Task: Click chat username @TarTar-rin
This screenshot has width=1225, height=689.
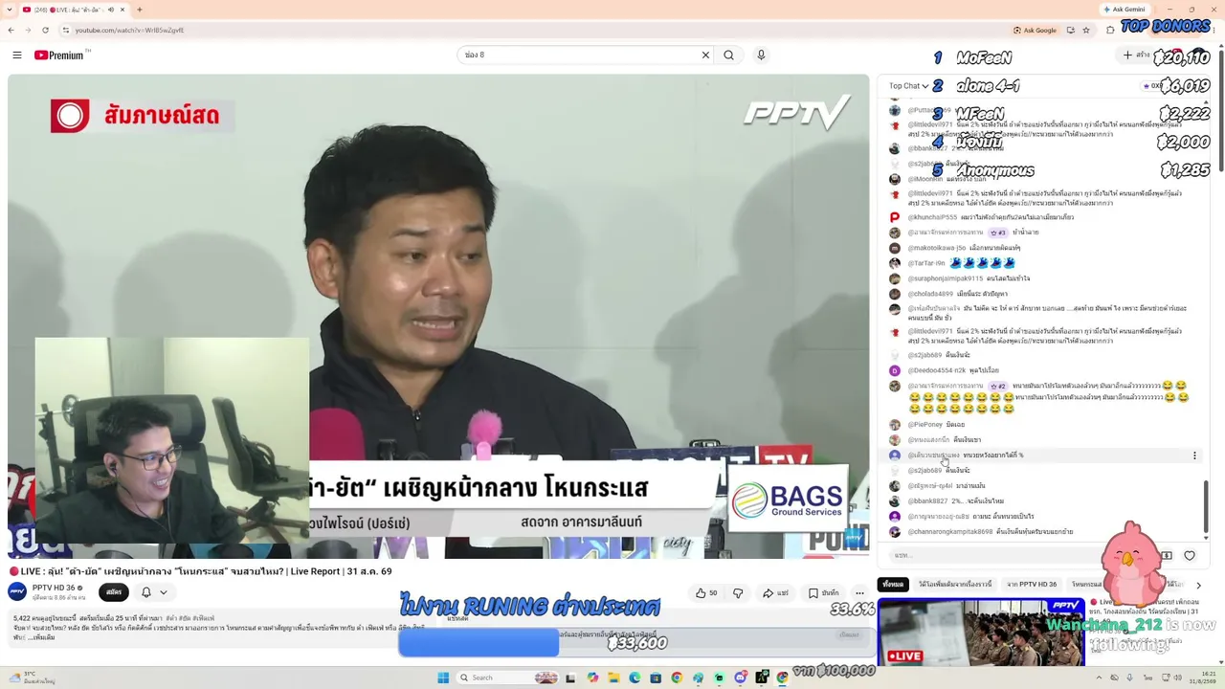Action: [926, 263]
